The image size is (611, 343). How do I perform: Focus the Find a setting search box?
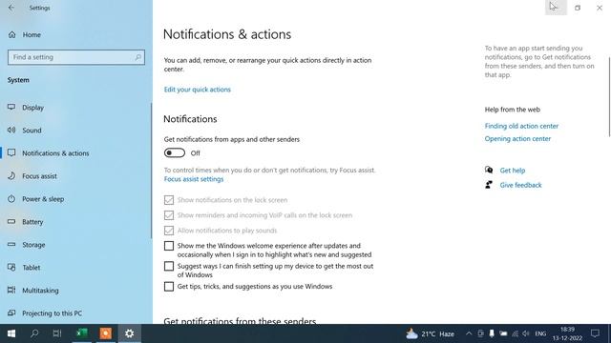[x=76, y=57]
